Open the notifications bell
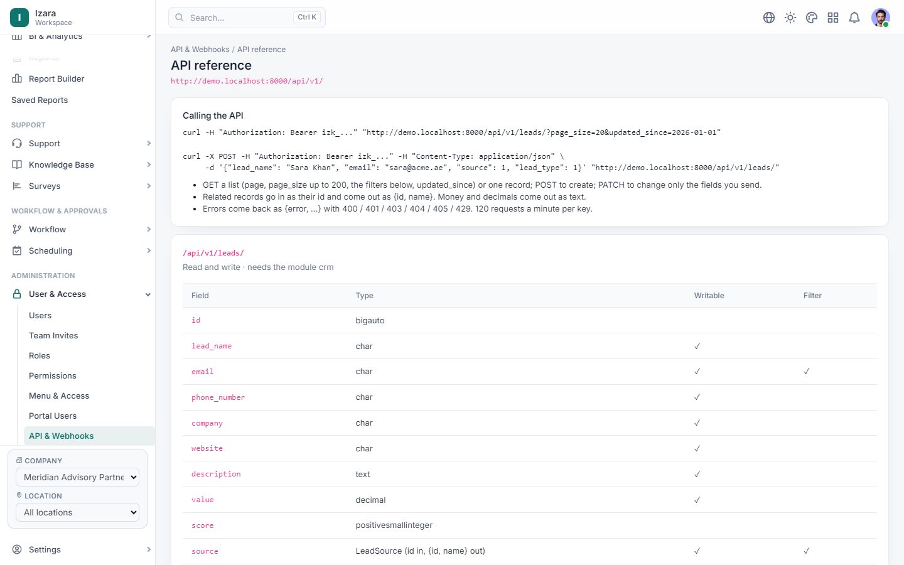The width and height of the screenshot is (904, 565). pos(854,18)
